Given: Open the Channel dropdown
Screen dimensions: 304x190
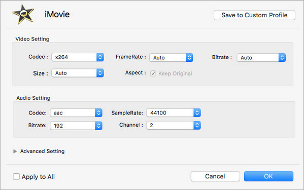Looking at the screenshot, I should (x=174, y=125).
